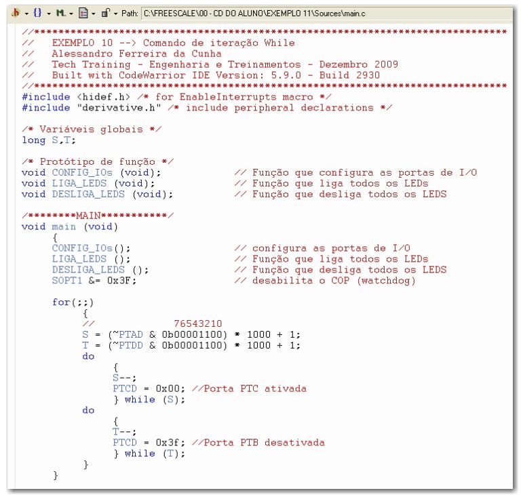Image resolution: width=523 pixels, height=495 pixels.
Task: Open dropdown arrow beside header files icon
Action: [26, 13]
